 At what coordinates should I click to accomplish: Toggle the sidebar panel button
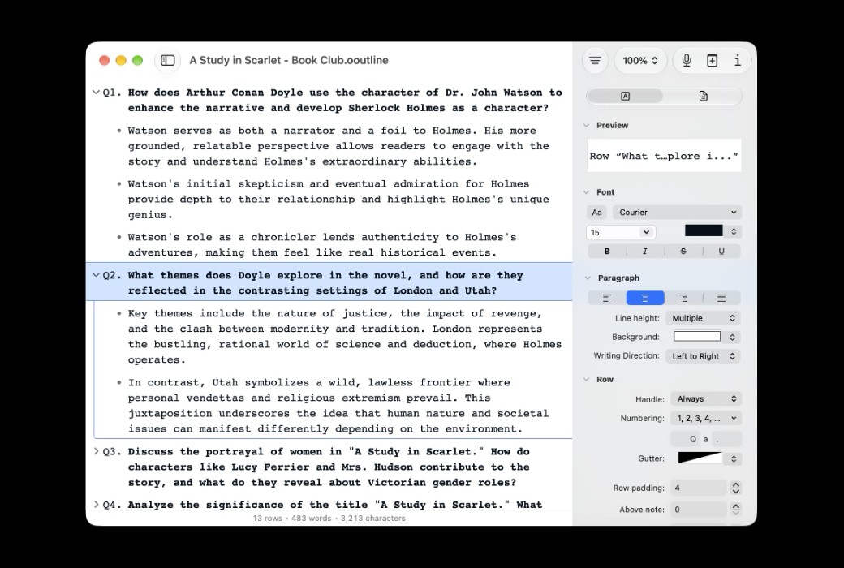click(167, 60)
